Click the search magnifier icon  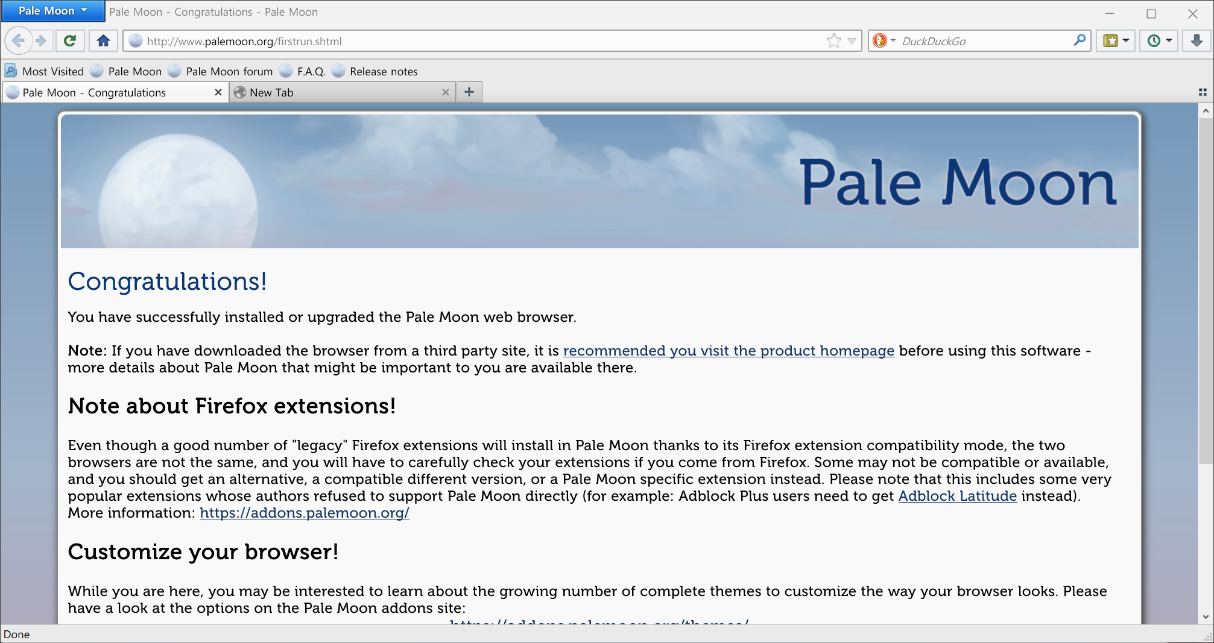click(1080, 40)
